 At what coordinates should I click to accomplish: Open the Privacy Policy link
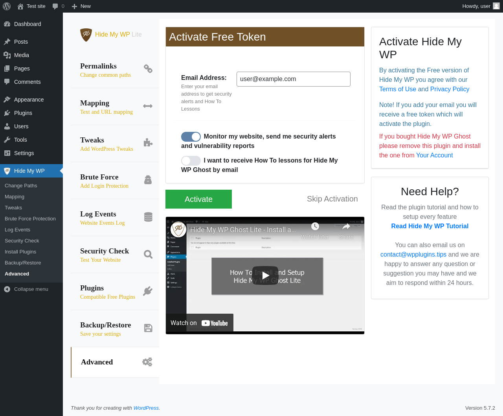[450, 89]
